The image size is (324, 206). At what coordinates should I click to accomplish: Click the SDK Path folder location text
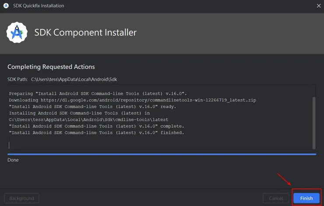[74, 80]
